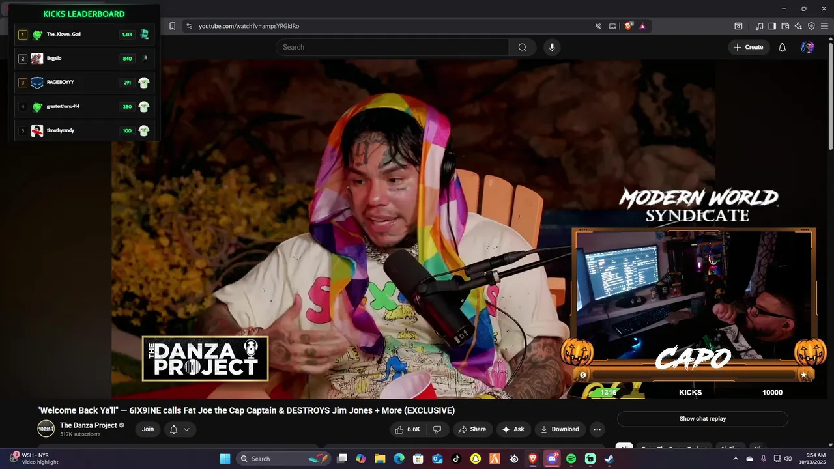Click the muted-audio icon in the address bar
The width and height of the screenshot is (834, 469).
(x=598, y=26)
